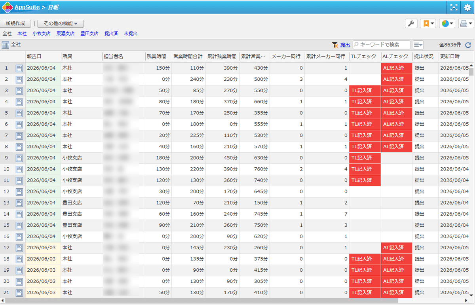The image size is (475, 305).
Task: Switch to the 未提出 view tab
Action: pyautogui.click(x=131, y=34)
